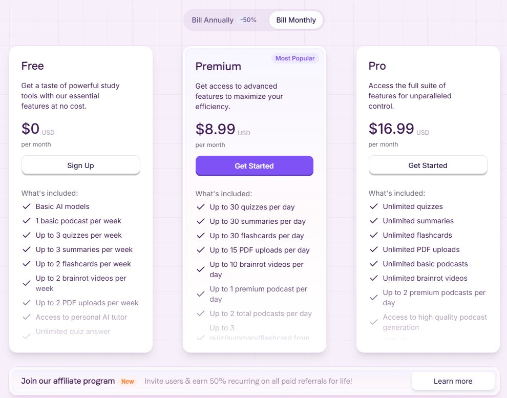Click checkmark next to Unlimited PDF uploads
This screenshot has width=507, height=398.
[x=374, y=249]
